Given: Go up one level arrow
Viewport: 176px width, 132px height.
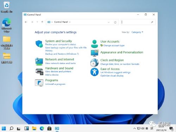Looking at the screenshot, I should point(42,22).
